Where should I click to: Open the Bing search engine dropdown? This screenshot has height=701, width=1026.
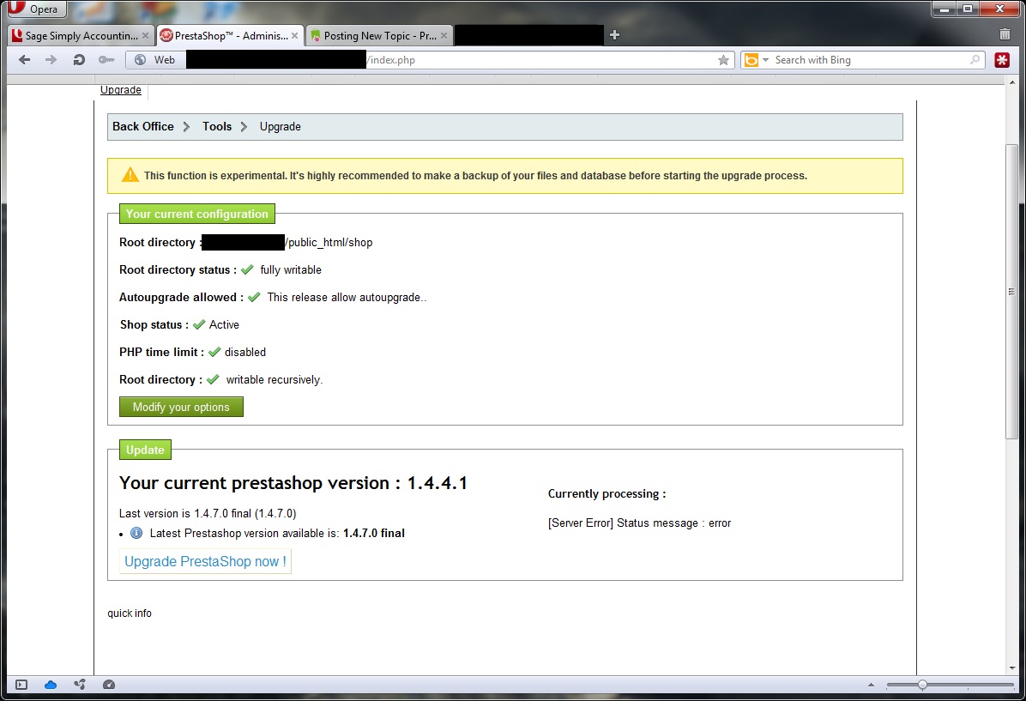click(x=757, y=59)
